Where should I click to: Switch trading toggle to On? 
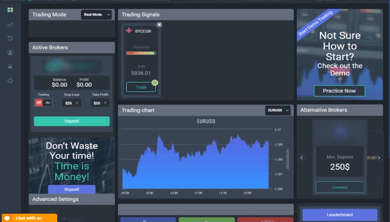[x=48, y=103]
